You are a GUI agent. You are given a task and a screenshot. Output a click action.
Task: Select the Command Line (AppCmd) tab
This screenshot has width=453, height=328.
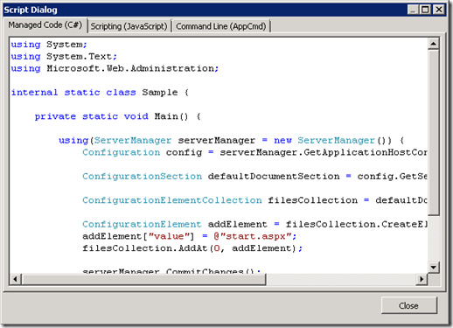(221, 26)
